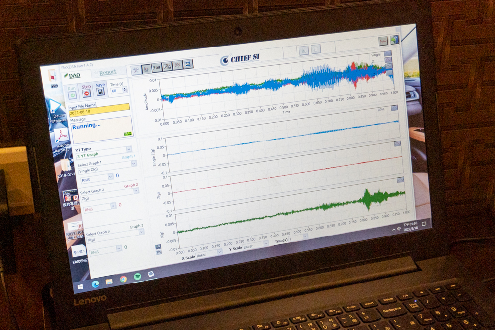This screenshot has width=495, height=330.
Task: Open the Windows Start menu
Action: click(81, 287)
